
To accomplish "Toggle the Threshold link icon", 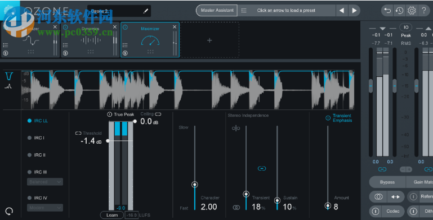I will point(78,133).
